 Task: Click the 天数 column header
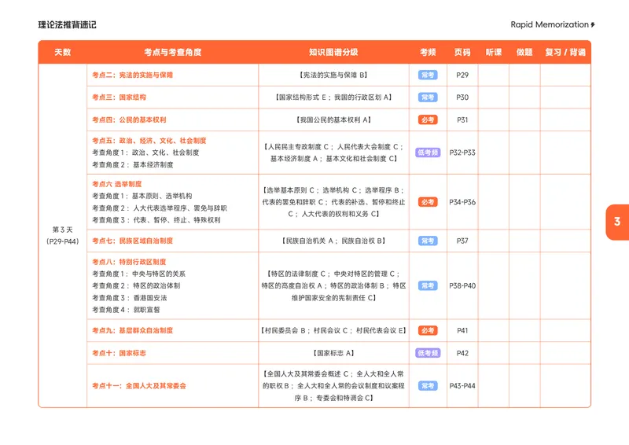[x=63, y=52]
